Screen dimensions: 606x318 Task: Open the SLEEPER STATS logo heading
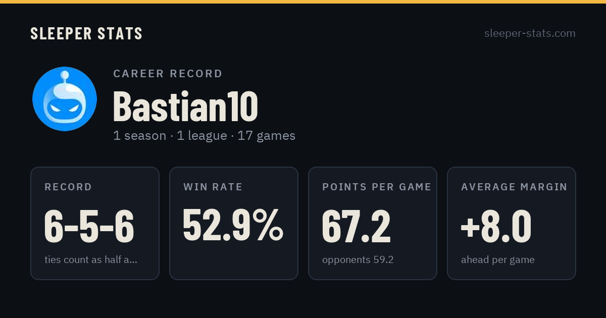tap(86, 33)
